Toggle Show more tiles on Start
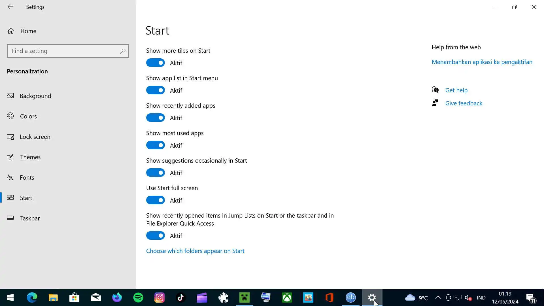The width and height of the screenshot is (544, 306). click(155, 63)
